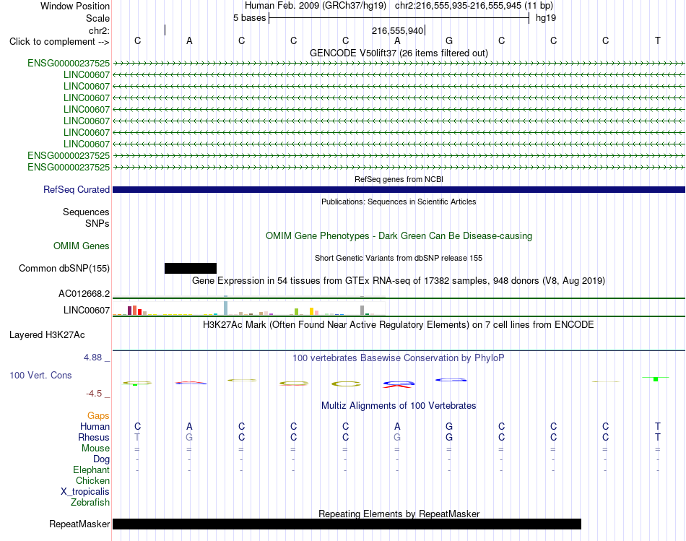This screenshot has width=686, height=541.
Task: Click the 216,555,940 ruler position
Action: click(397, 30)
